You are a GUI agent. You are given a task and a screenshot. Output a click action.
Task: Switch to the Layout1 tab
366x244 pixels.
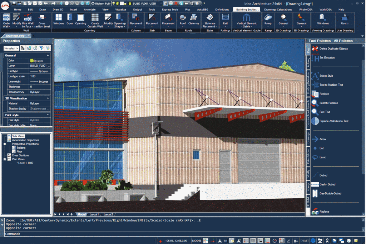[x=94, y=214]
